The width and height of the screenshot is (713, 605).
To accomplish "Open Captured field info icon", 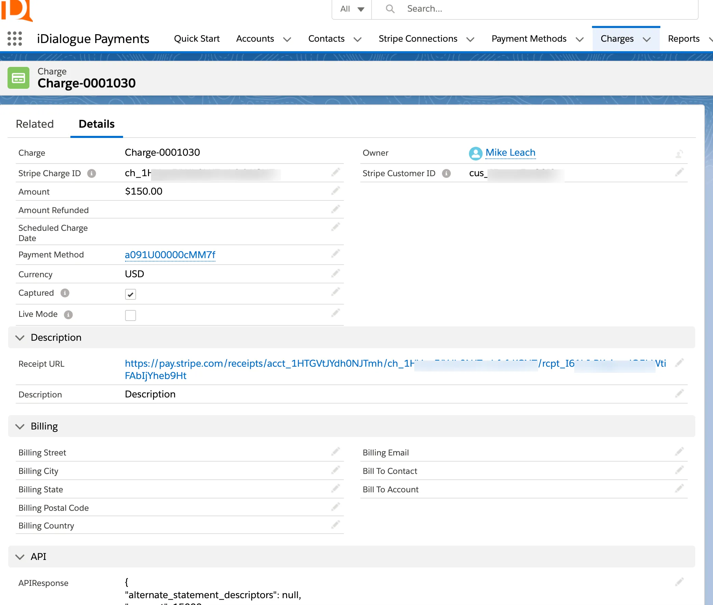I will (65, 293).
